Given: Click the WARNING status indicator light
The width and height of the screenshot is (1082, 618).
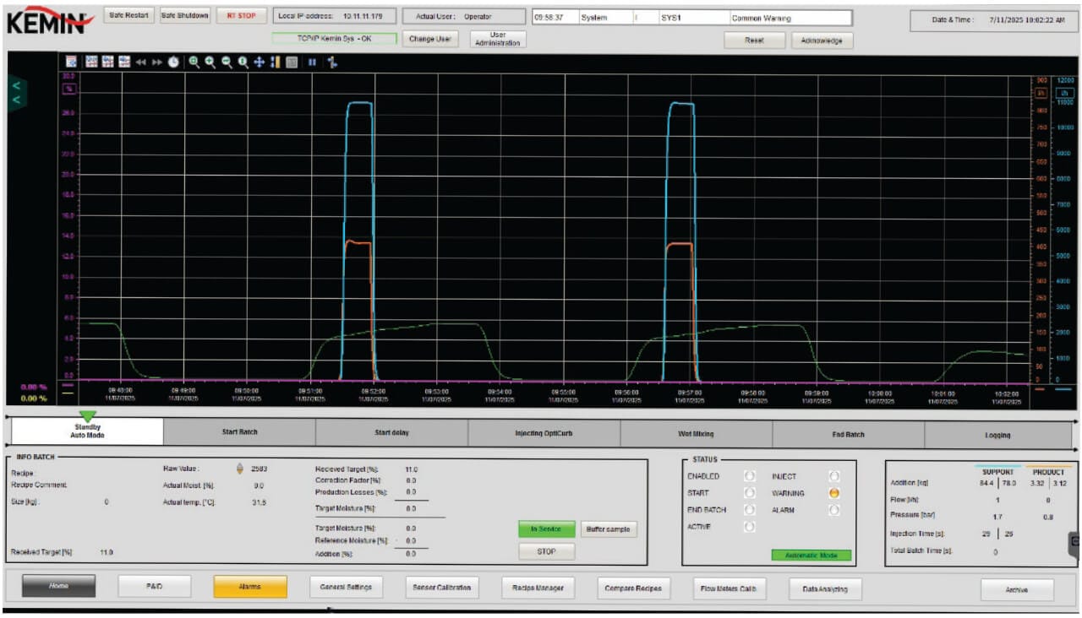Looking at the screenshot, I should click(x=833, y=493).
